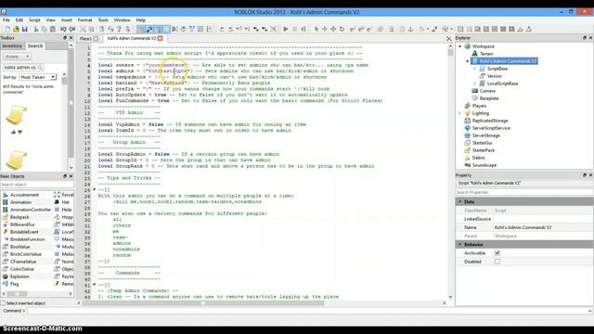Select ReplicatedStorage in Explorer
The width and height of the screenshot is (594, 334).
click(x=490, y=121)
